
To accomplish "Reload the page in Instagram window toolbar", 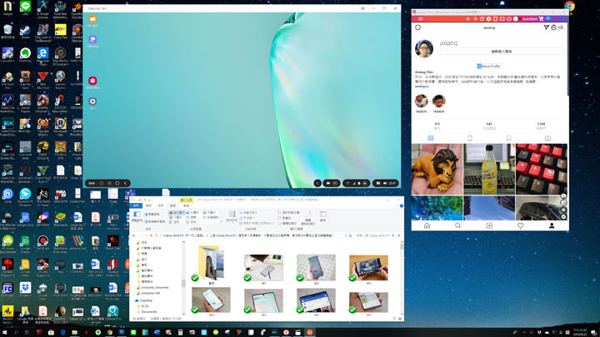I will point(482,18).
